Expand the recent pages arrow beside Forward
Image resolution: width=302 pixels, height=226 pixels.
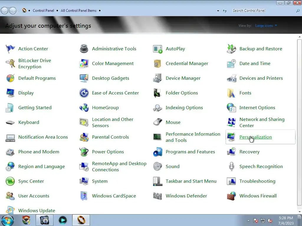19,11
